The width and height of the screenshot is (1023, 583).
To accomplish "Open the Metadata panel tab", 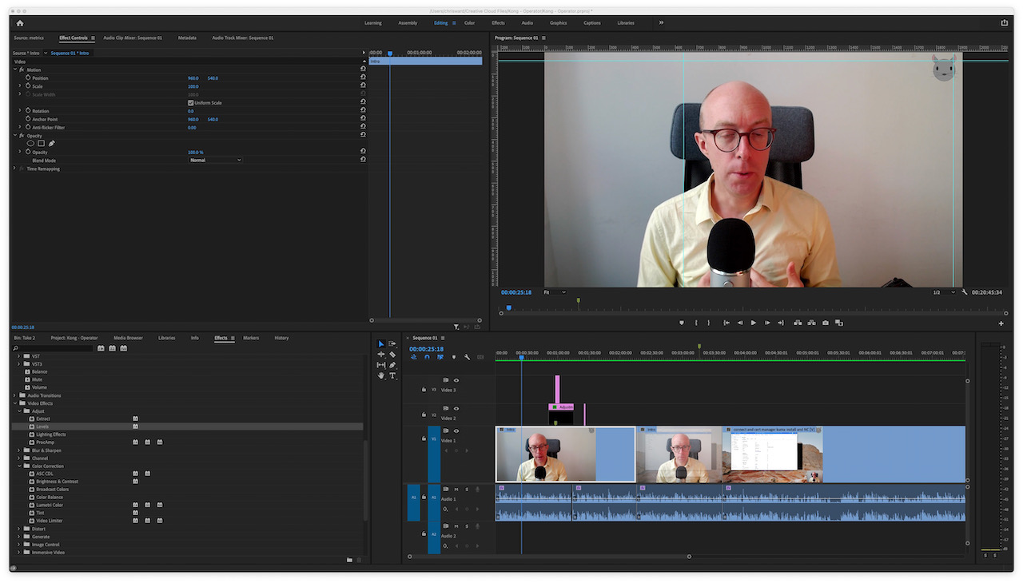I will tap(187, 38).
